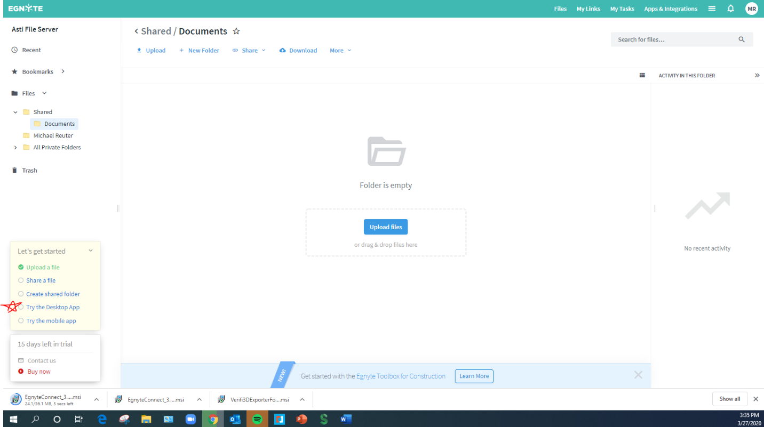Viewport: 764px width, 427px height.
Task: Click the notification bell icon
Action: point(730,9)
